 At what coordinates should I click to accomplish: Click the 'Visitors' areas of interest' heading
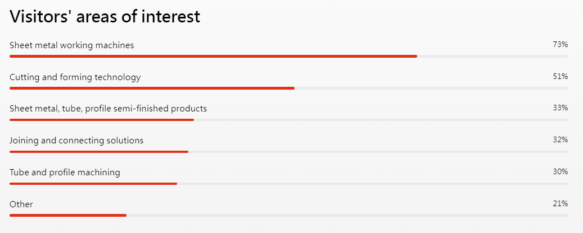[105, 17]
